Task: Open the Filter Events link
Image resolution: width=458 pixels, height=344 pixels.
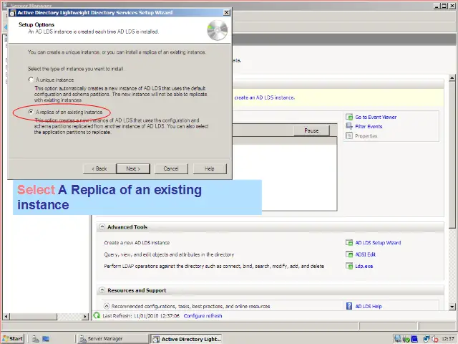Action: (x=369, y=126)
